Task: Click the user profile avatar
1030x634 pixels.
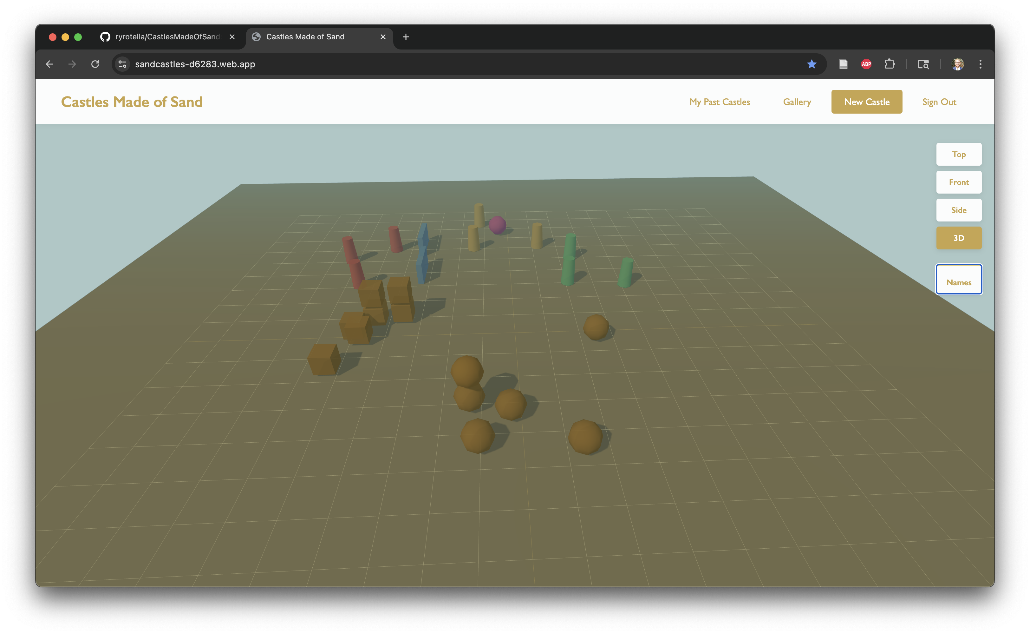Action: point(957,64)
